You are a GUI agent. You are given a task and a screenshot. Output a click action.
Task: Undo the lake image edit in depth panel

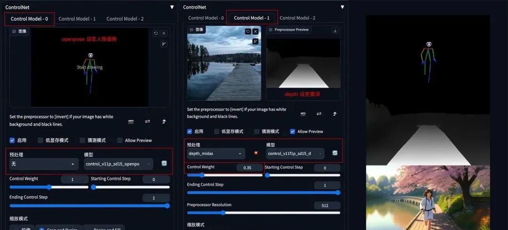pyautogui.click(x=248, y=32)
